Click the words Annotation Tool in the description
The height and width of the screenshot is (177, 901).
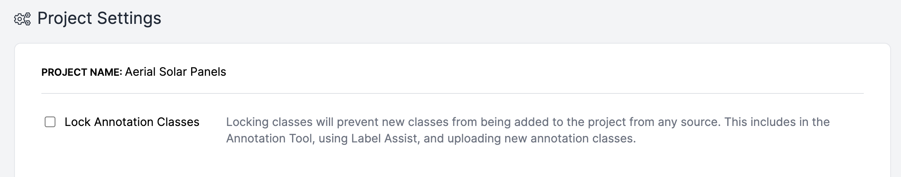coord(269,138)
